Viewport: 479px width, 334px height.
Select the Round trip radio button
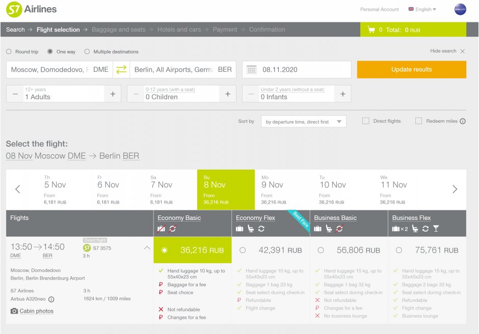coord(9,51)
